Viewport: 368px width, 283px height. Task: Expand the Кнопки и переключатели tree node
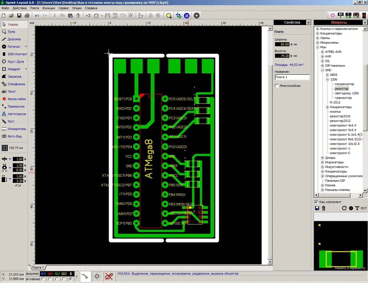pyautogui.click(x=317, y=29)
